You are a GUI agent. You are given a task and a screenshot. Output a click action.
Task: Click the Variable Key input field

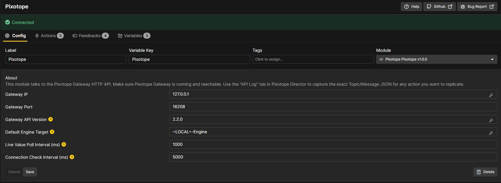pyautogui.click(x=189, y=59)
